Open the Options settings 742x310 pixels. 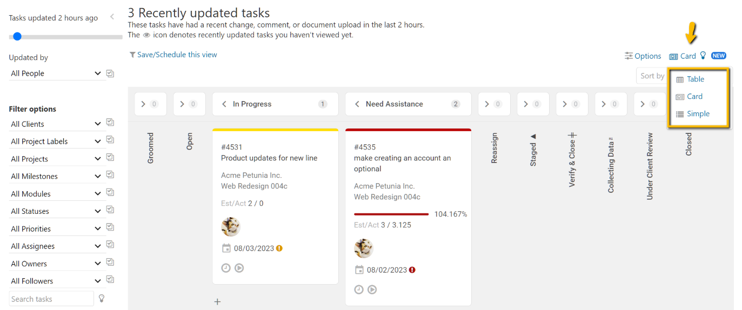643,56
